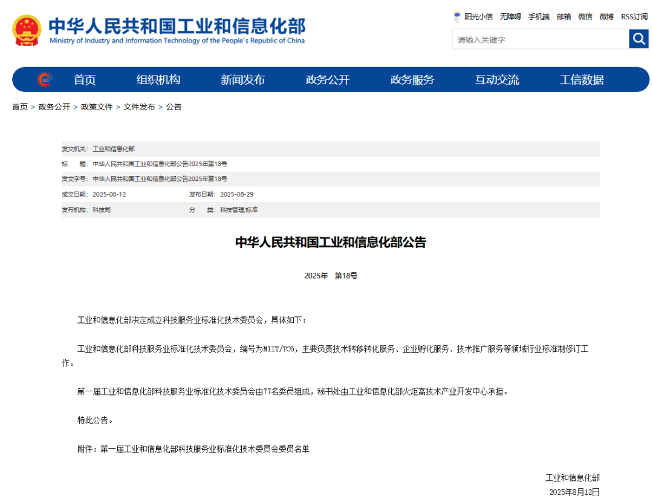653x502 pixels.
Task: Open the 工信数据 navigation item
Action: point(582,80)
